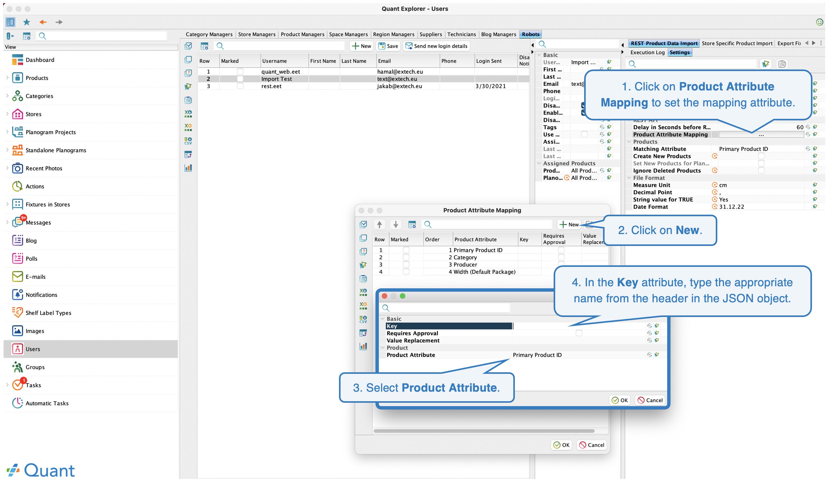The image size is (828, 480).
Task: Open Fixtures in Stores in sidebar
Action: tap(48, 204)
